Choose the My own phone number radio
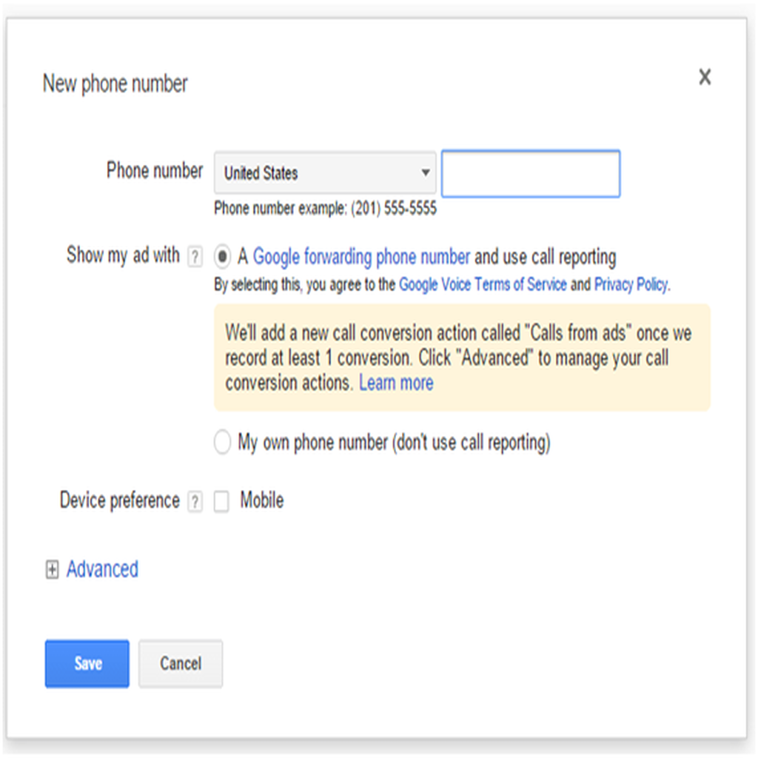 222,443
